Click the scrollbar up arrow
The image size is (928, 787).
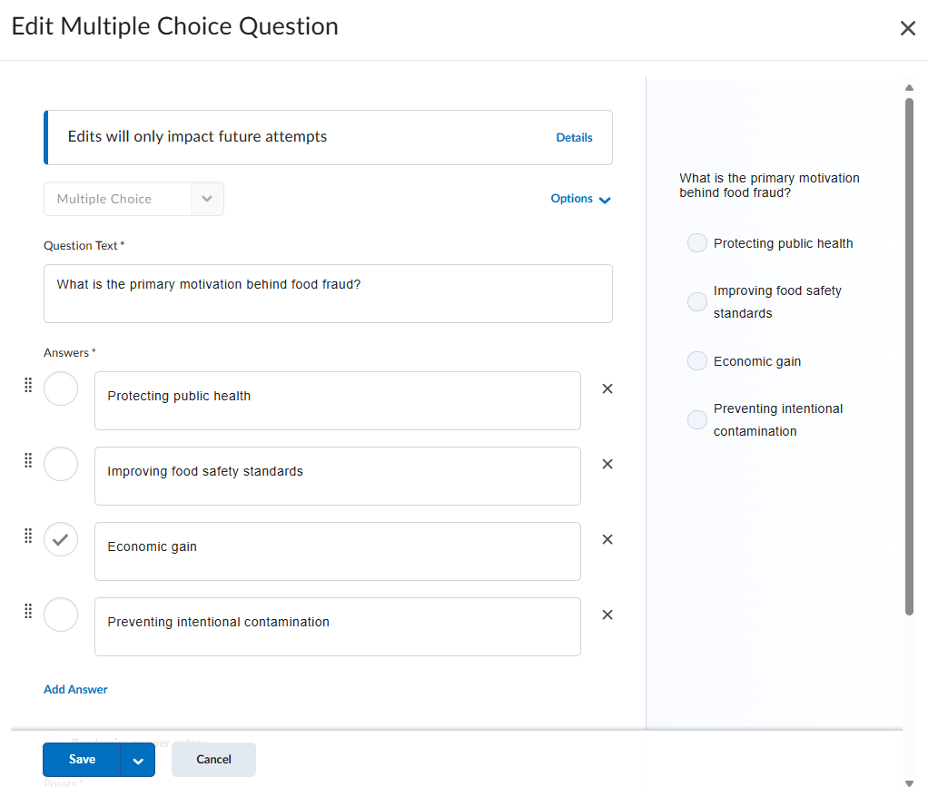tap(909, 87)
